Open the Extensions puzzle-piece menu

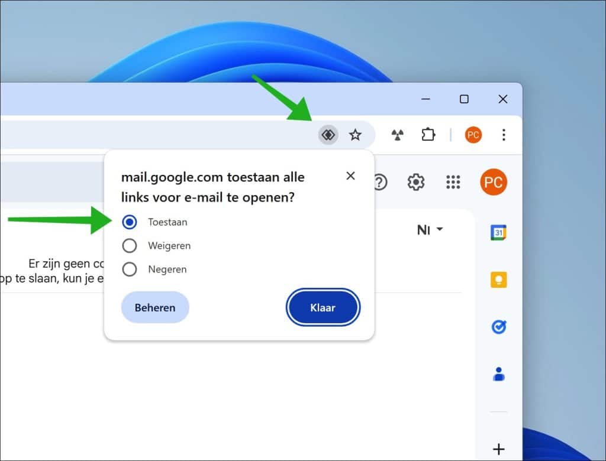pyautogui.click(x=428, y=135)
